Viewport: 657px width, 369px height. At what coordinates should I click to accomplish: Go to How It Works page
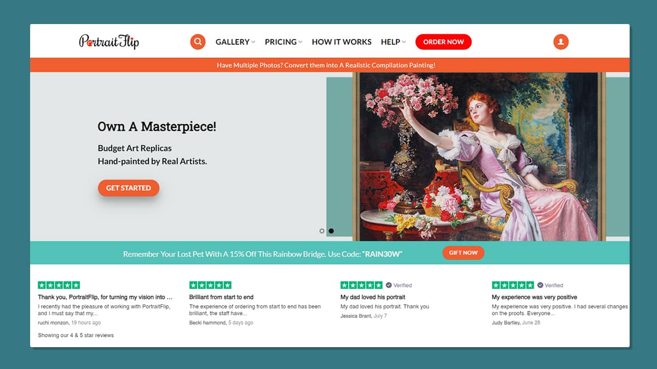342,42
